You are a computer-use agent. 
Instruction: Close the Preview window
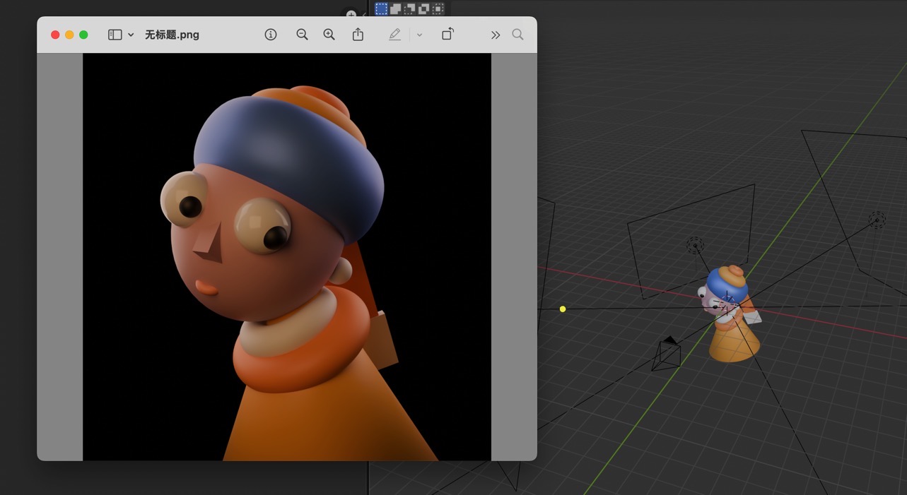[55, 35]
